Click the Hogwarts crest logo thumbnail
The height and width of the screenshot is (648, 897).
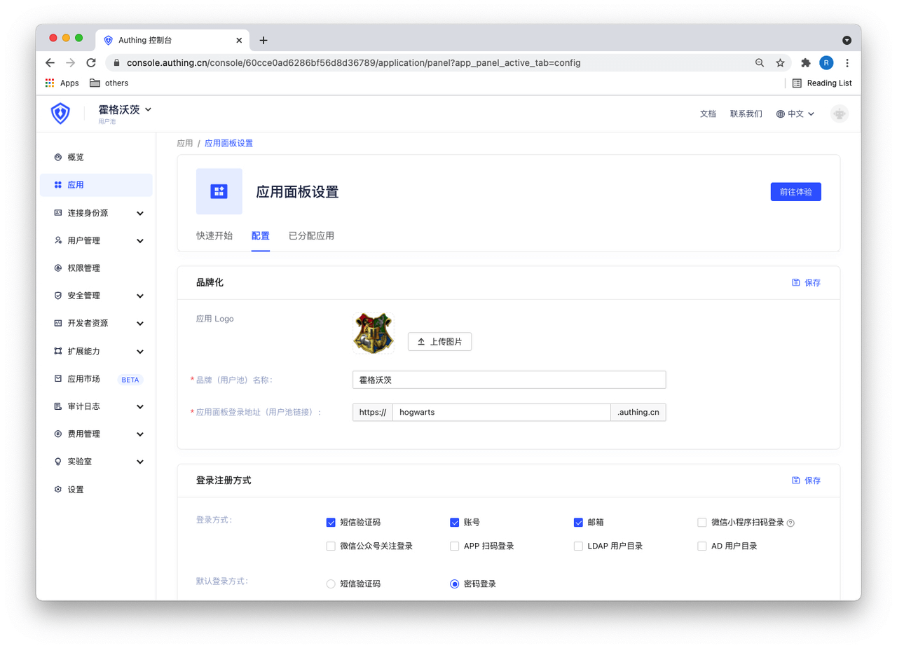pos(373,333)
